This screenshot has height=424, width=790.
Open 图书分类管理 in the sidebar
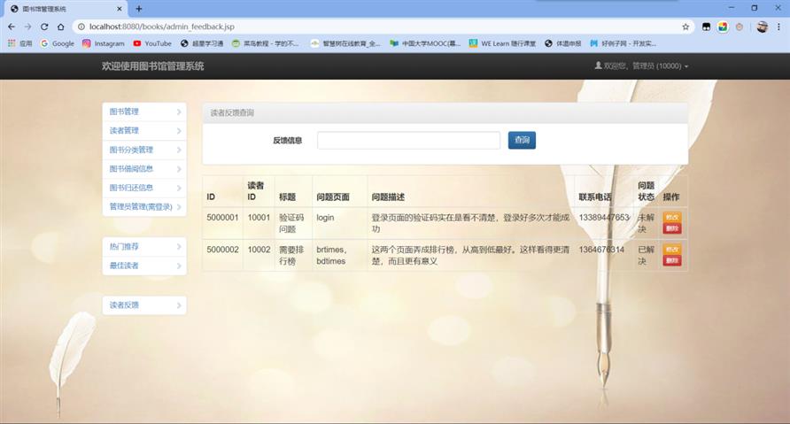click(x=144, y=150)
